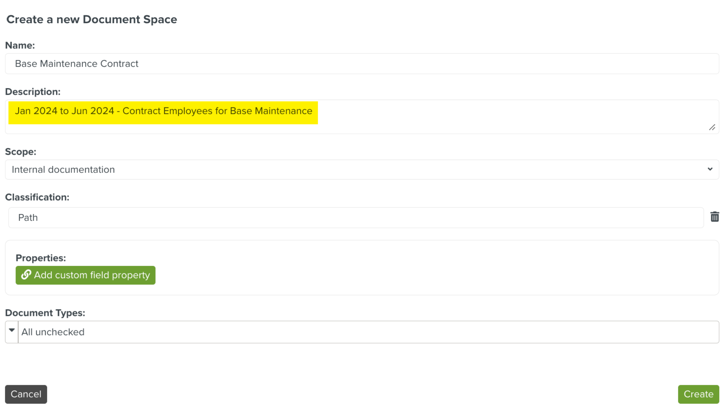Click the Description box resize handle
Viewport: 725px width, 410px height.
coord(712,128)
